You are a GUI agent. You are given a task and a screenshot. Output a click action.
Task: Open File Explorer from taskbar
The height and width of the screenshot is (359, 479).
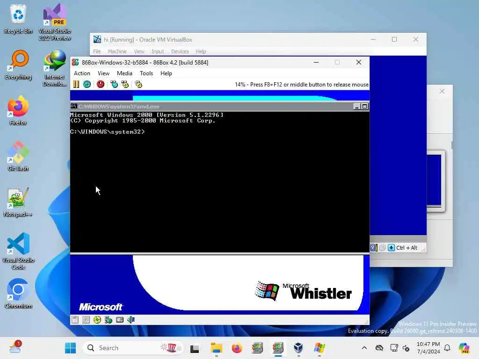[x=216, y=348]
